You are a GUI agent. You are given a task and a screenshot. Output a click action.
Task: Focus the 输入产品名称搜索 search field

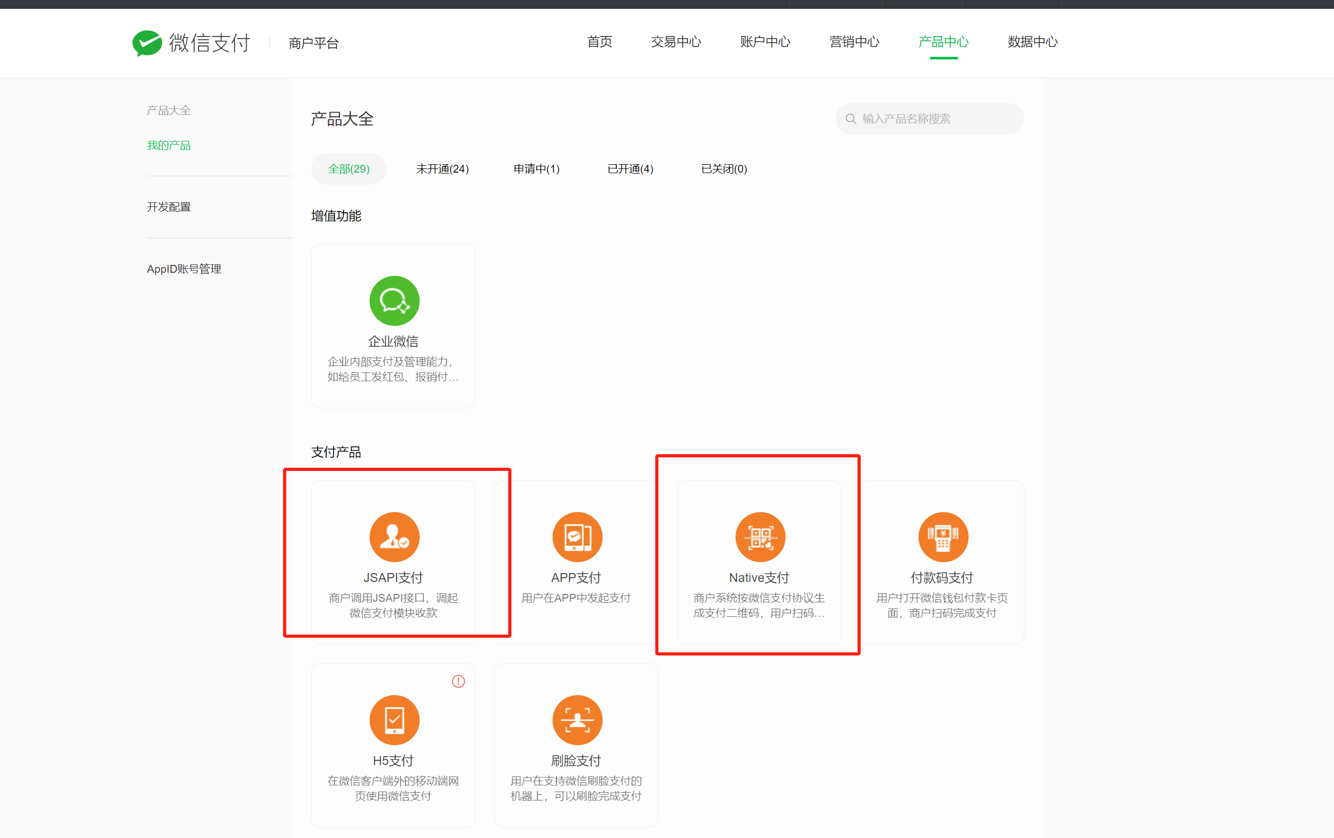929,118
